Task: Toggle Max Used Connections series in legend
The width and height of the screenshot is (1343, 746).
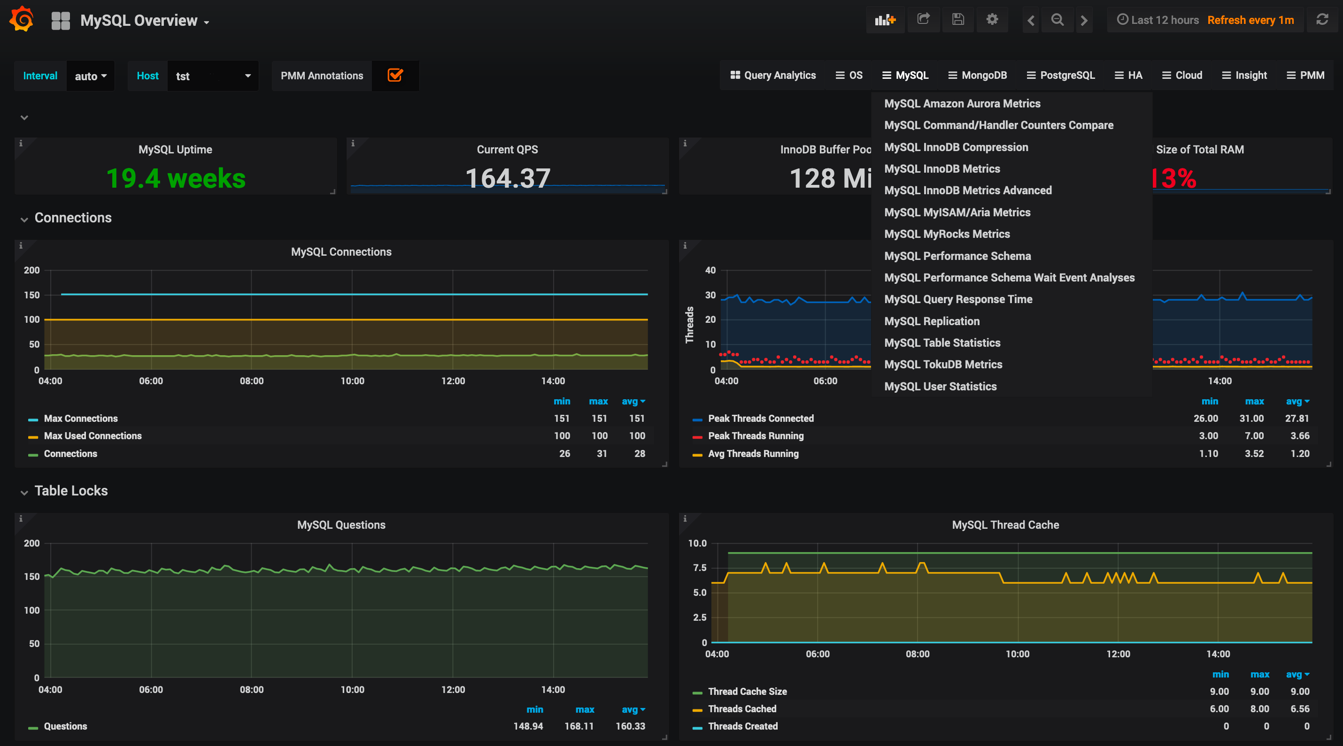Action: click(93, 435)
